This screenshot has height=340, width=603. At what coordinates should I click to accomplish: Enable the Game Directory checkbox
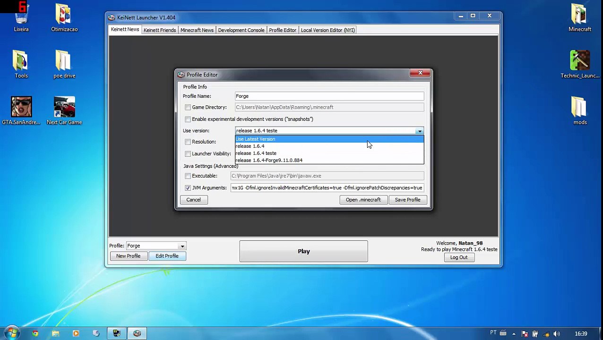coord(188,107)
